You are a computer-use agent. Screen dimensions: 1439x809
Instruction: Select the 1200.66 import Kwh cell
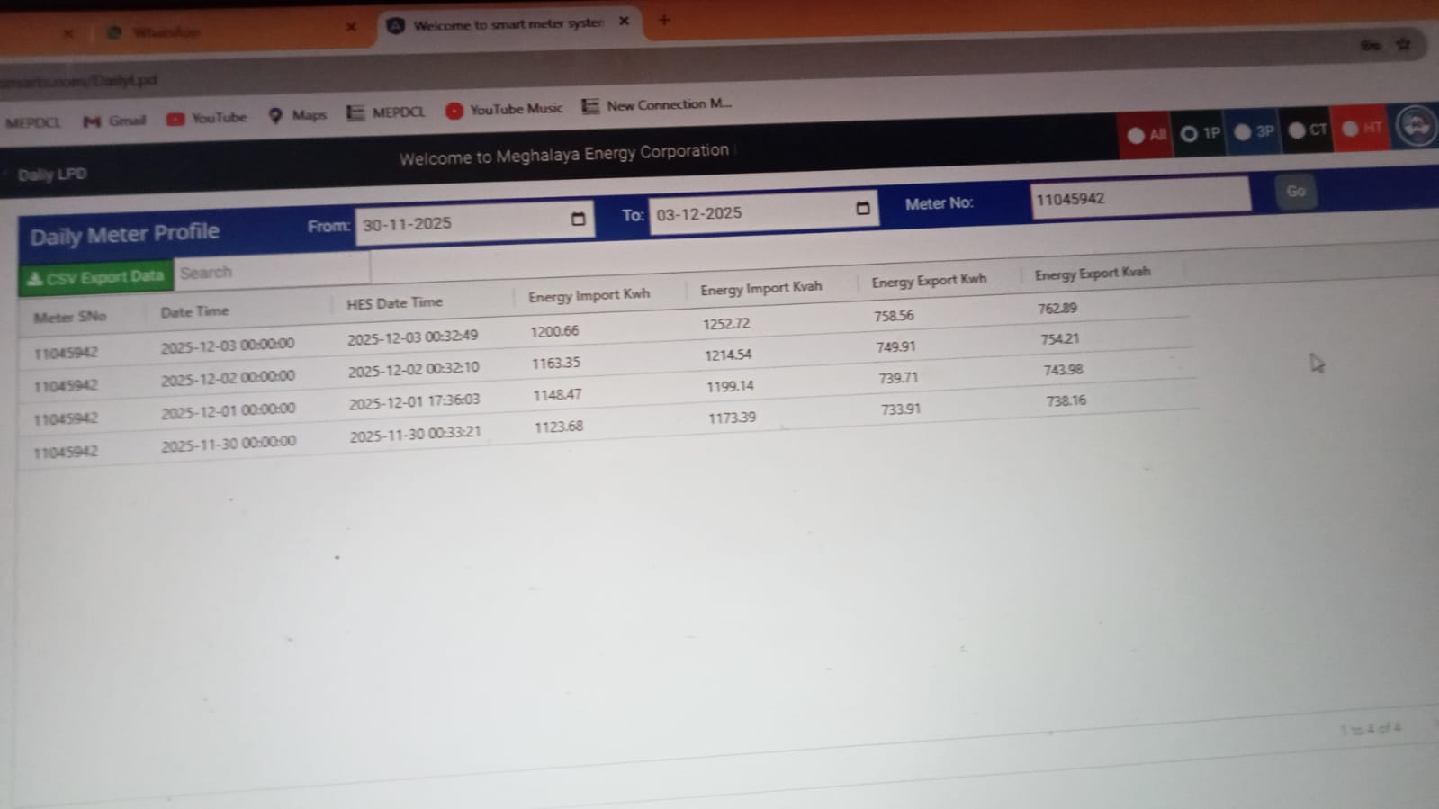(554, 331)
